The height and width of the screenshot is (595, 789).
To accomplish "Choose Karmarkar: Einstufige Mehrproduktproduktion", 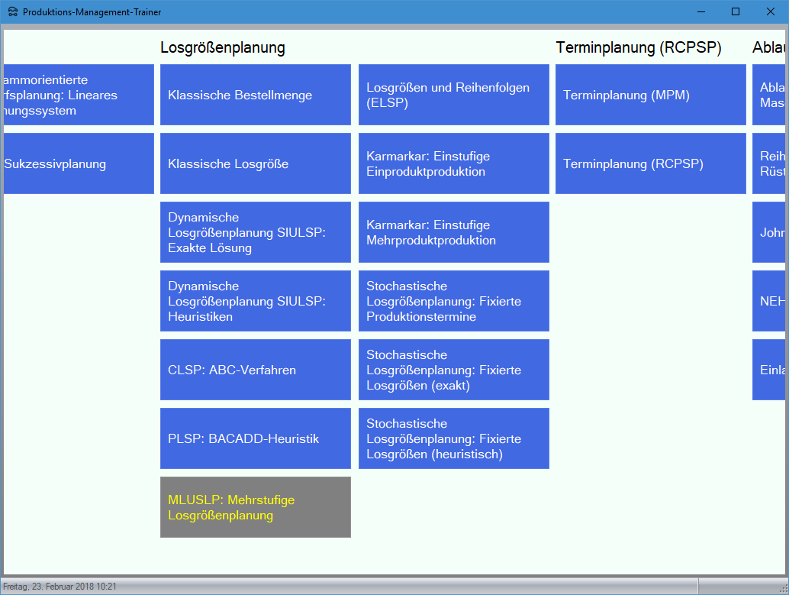I will (x=453, y=232).
